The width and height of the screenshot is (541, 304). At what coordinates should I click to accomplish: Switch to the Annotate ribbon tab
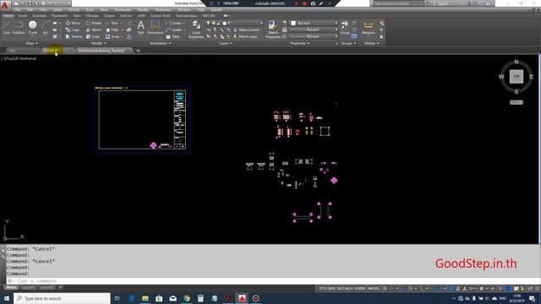(40, 16)
